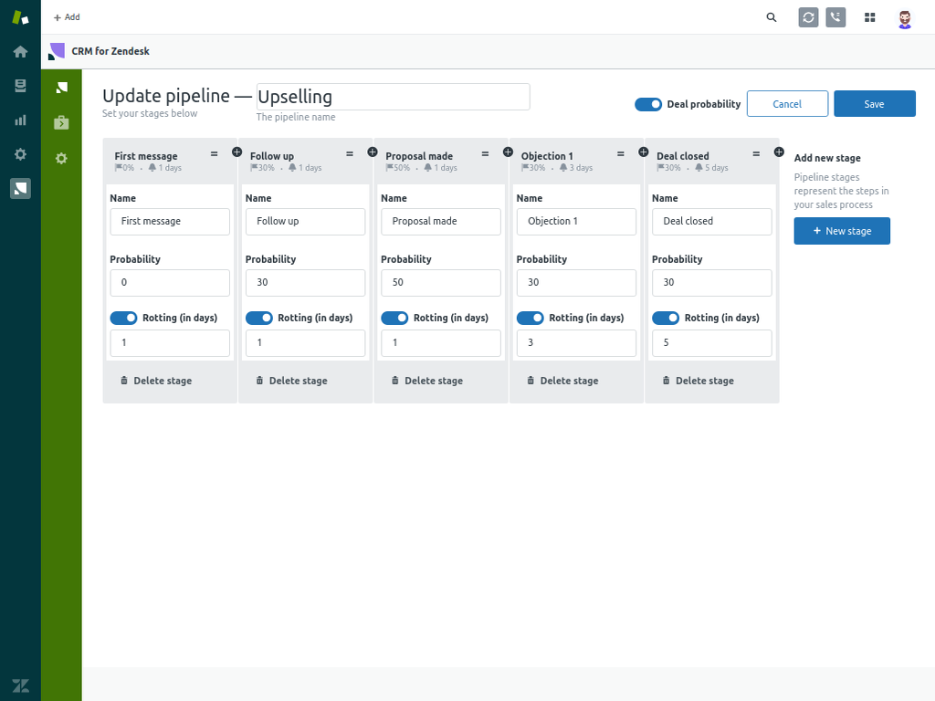Open the apps grid icon near the avatar

tap(869, 16)
